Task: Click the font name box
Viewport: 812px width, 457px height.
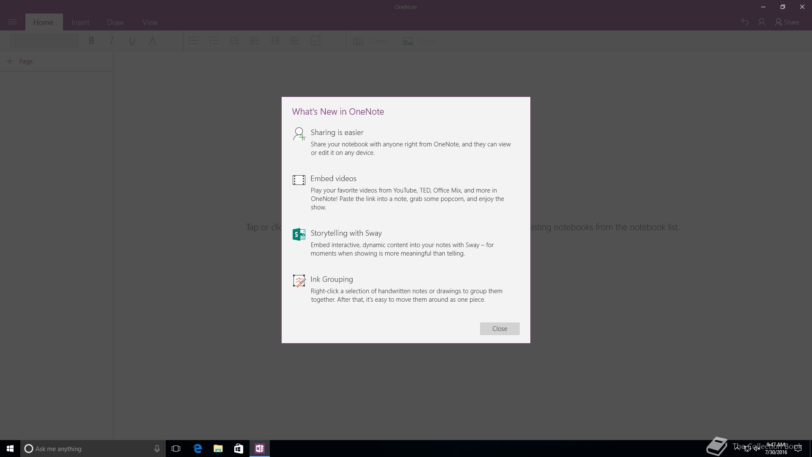Action: 33,41
